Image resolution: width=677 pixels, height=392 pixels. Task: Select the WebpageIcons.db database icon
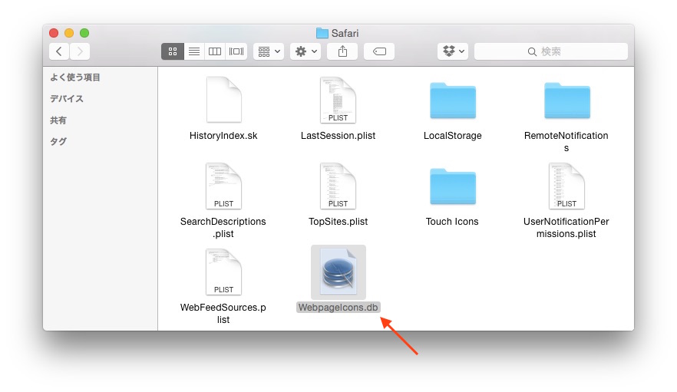pyautogui.click(x=338, y=272)
